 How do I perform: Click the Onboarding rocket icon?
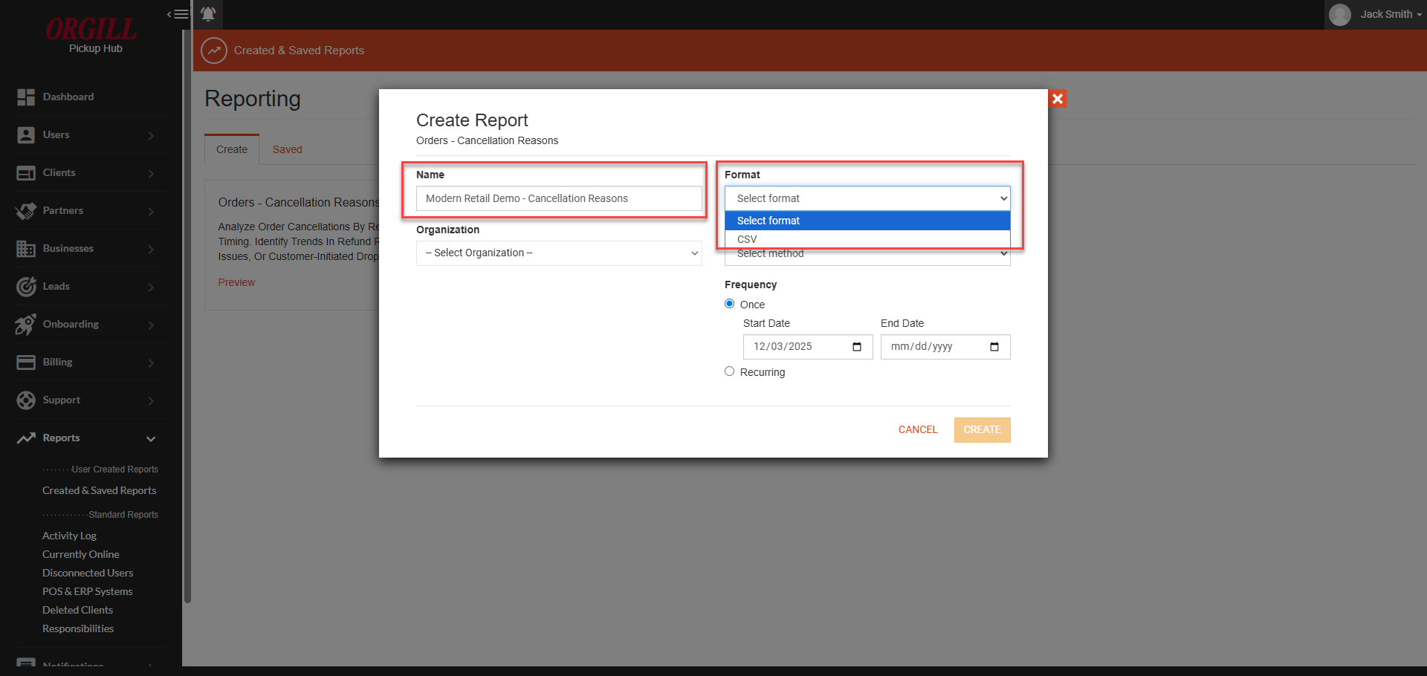tap(26, 324)
